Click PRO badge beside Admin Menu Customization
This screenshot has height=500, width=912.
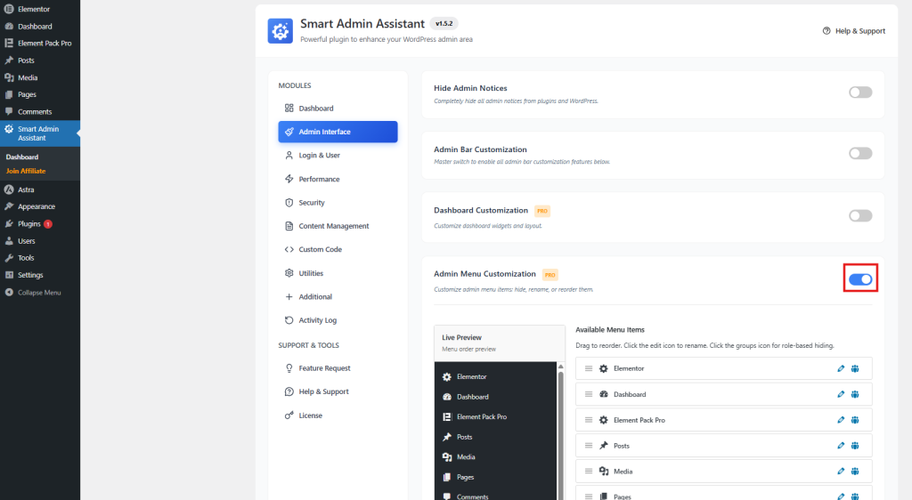[550, 275]
